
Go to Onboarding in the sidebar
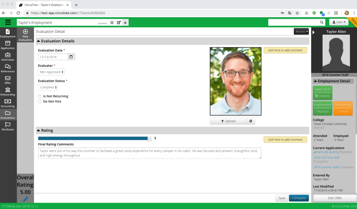8,91
